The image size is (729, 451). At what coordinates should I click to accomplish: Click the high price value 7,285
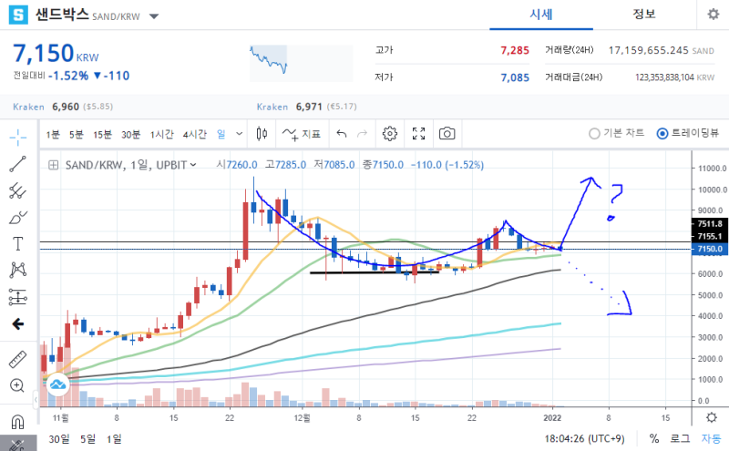tap(515, 50)
